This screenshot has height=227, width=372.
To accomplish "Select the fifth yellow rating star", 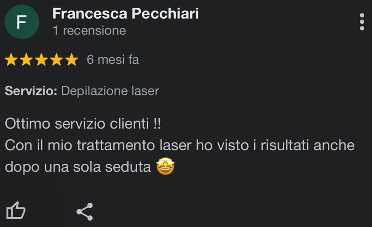I will pos(71,60).
